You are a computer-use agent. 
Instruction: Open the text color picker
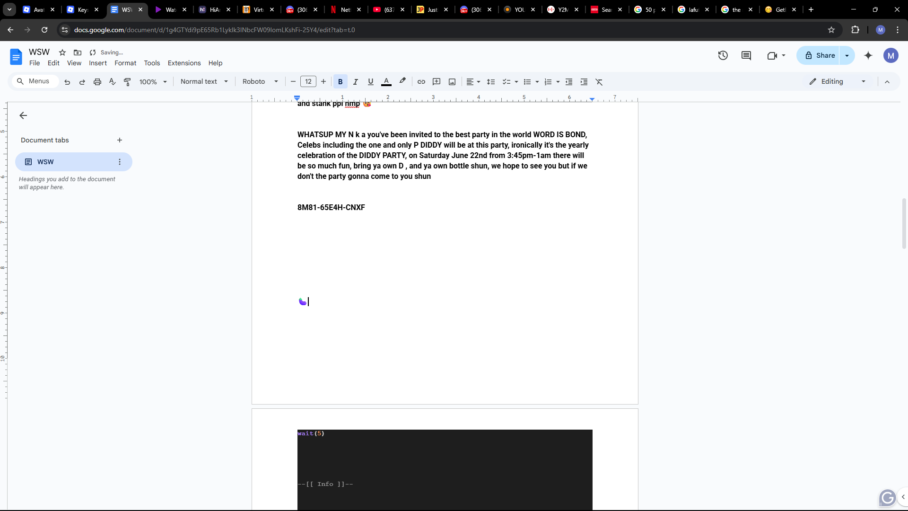pyautogui.click(x=386, y=82)
